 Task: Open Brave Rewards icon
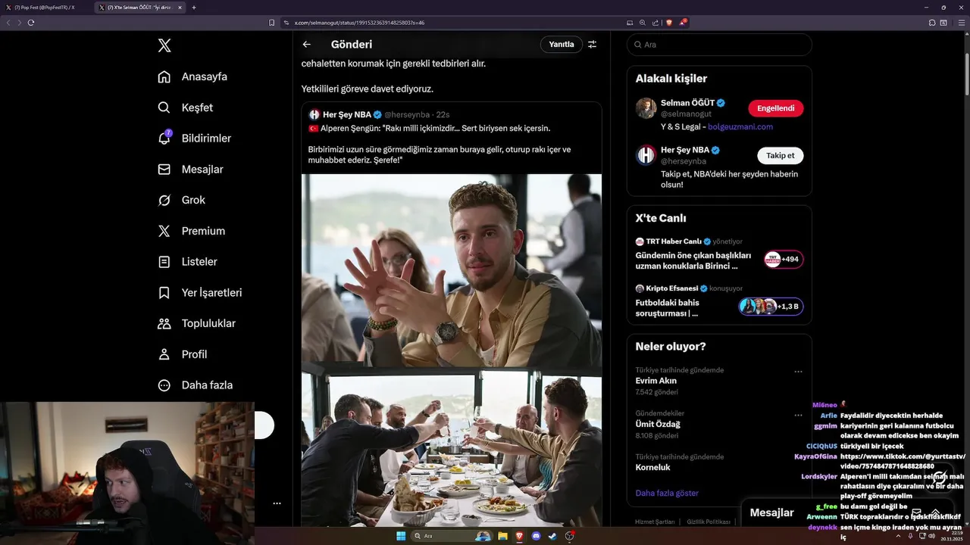[x=682, y=23]
